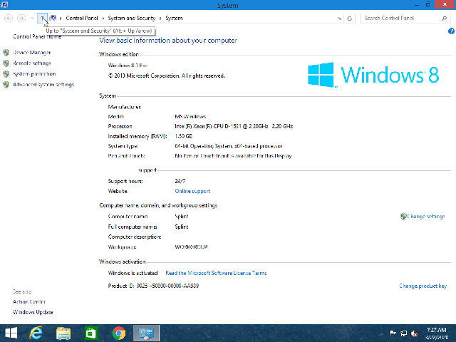
Task: Select System breadcrumb item
Action: (x=174, y=18)
